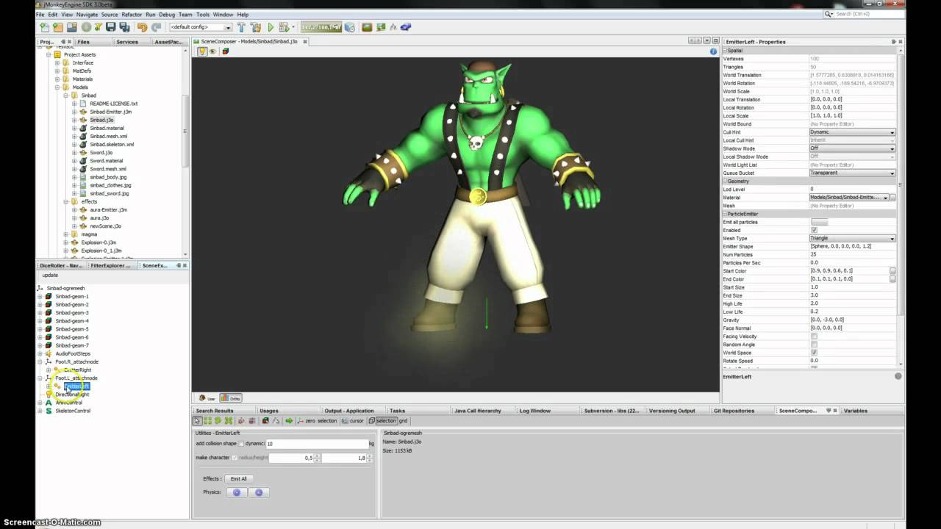Click the Emit All button

[x=238, y=479]
